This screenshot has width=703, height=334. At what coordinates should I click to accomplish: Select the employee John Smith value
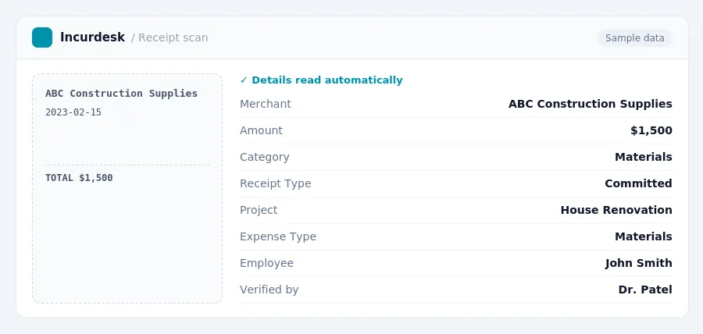638,263
